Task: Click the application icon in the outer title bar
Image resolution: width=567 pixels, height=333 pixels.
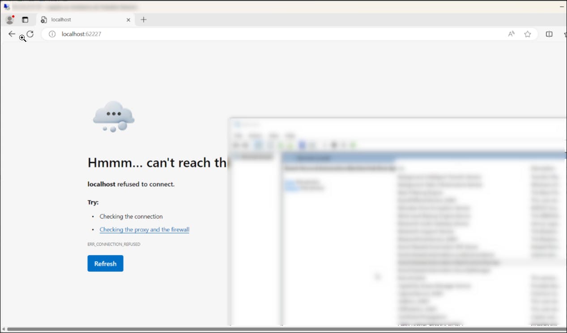Action: 6,7
